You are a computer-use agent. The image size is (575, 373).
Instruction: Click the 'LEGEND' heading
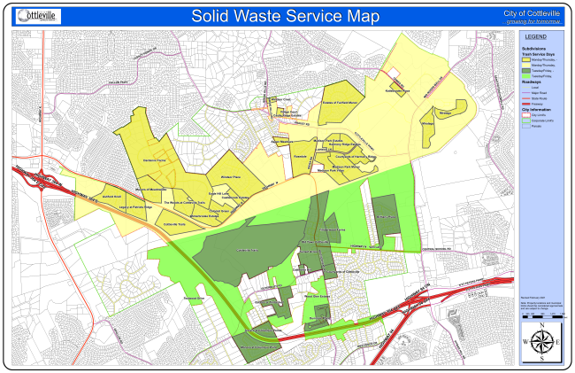[x=536, y=36]
